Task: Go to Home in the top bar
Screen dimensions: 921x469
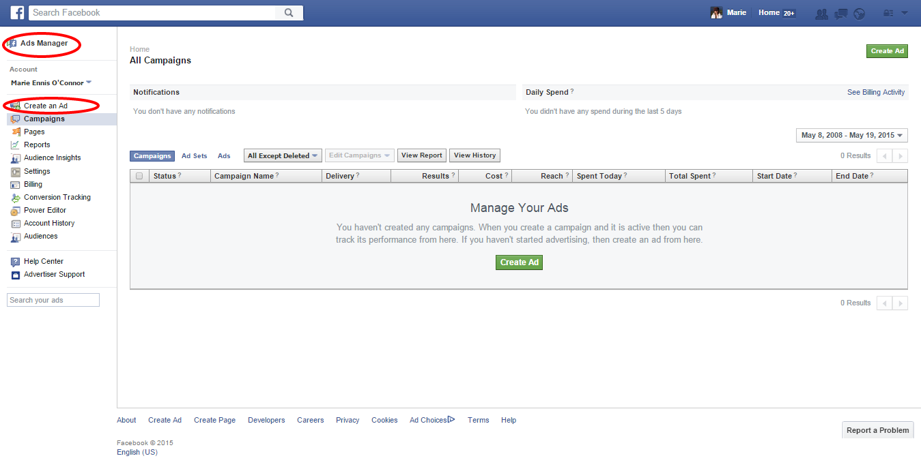Action: (769, 12)
